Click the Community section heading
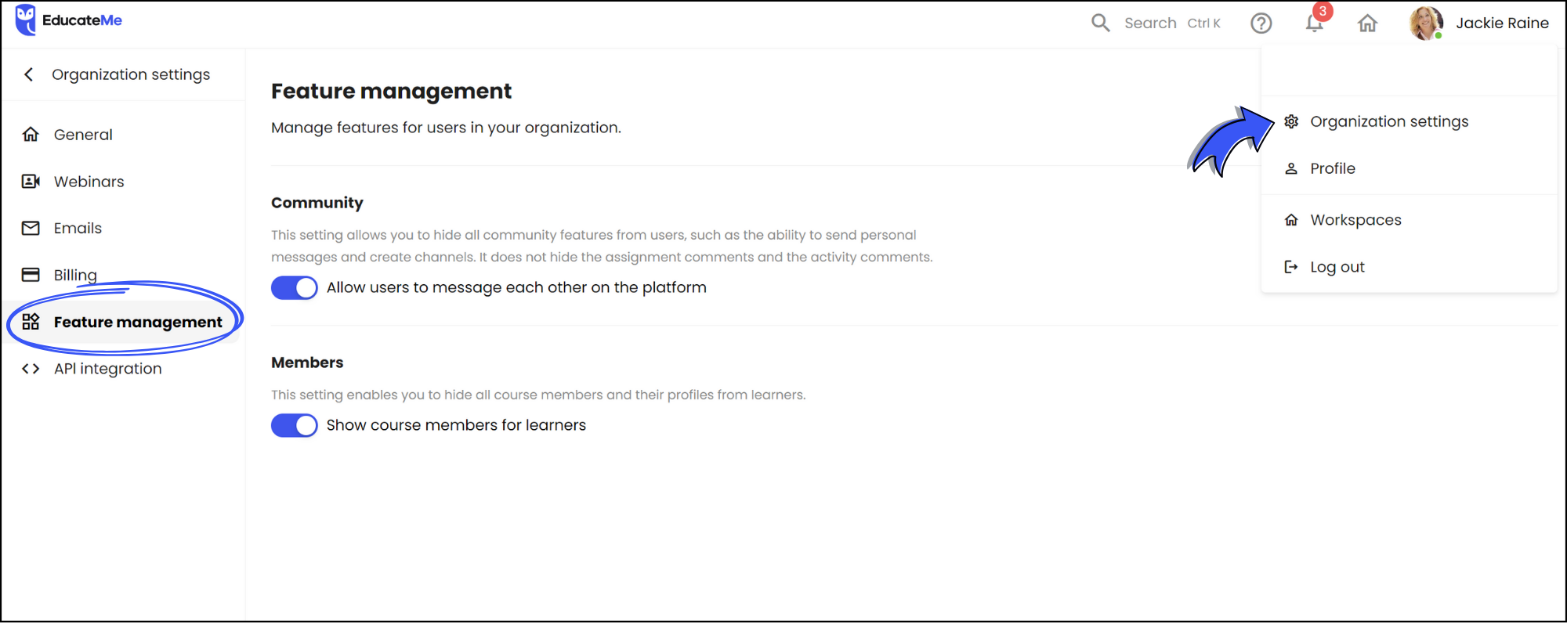 317,203
